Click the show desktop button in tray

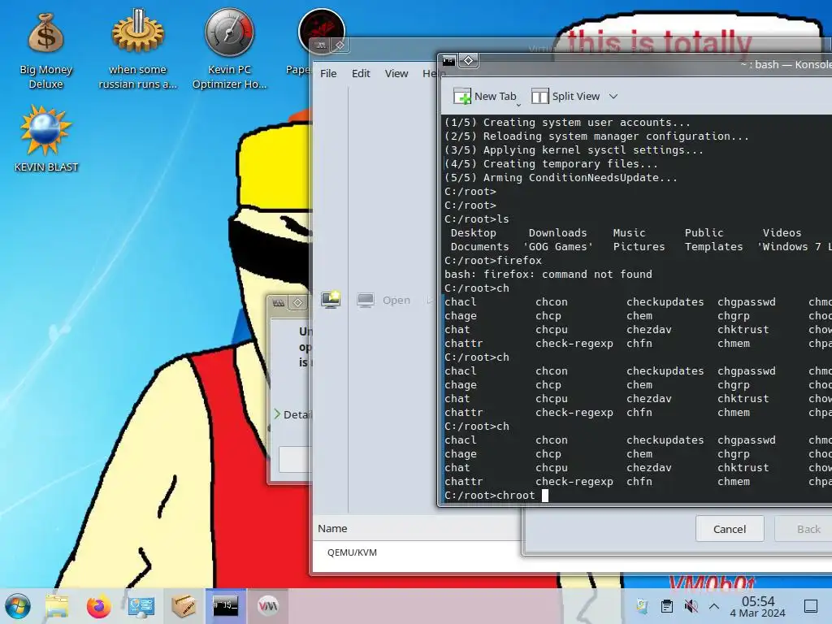pyautogui.click(x=811, y=606)
